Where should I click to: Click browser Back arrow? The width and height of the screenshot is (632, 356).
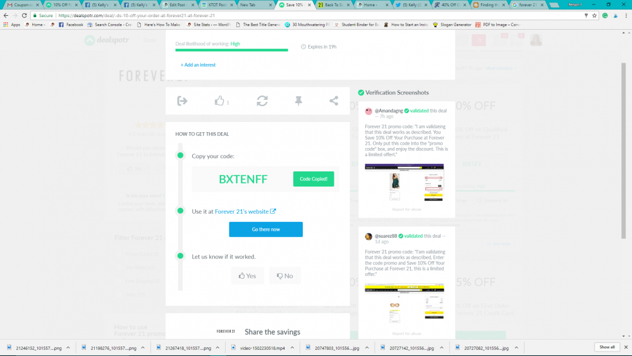point(6,15)
